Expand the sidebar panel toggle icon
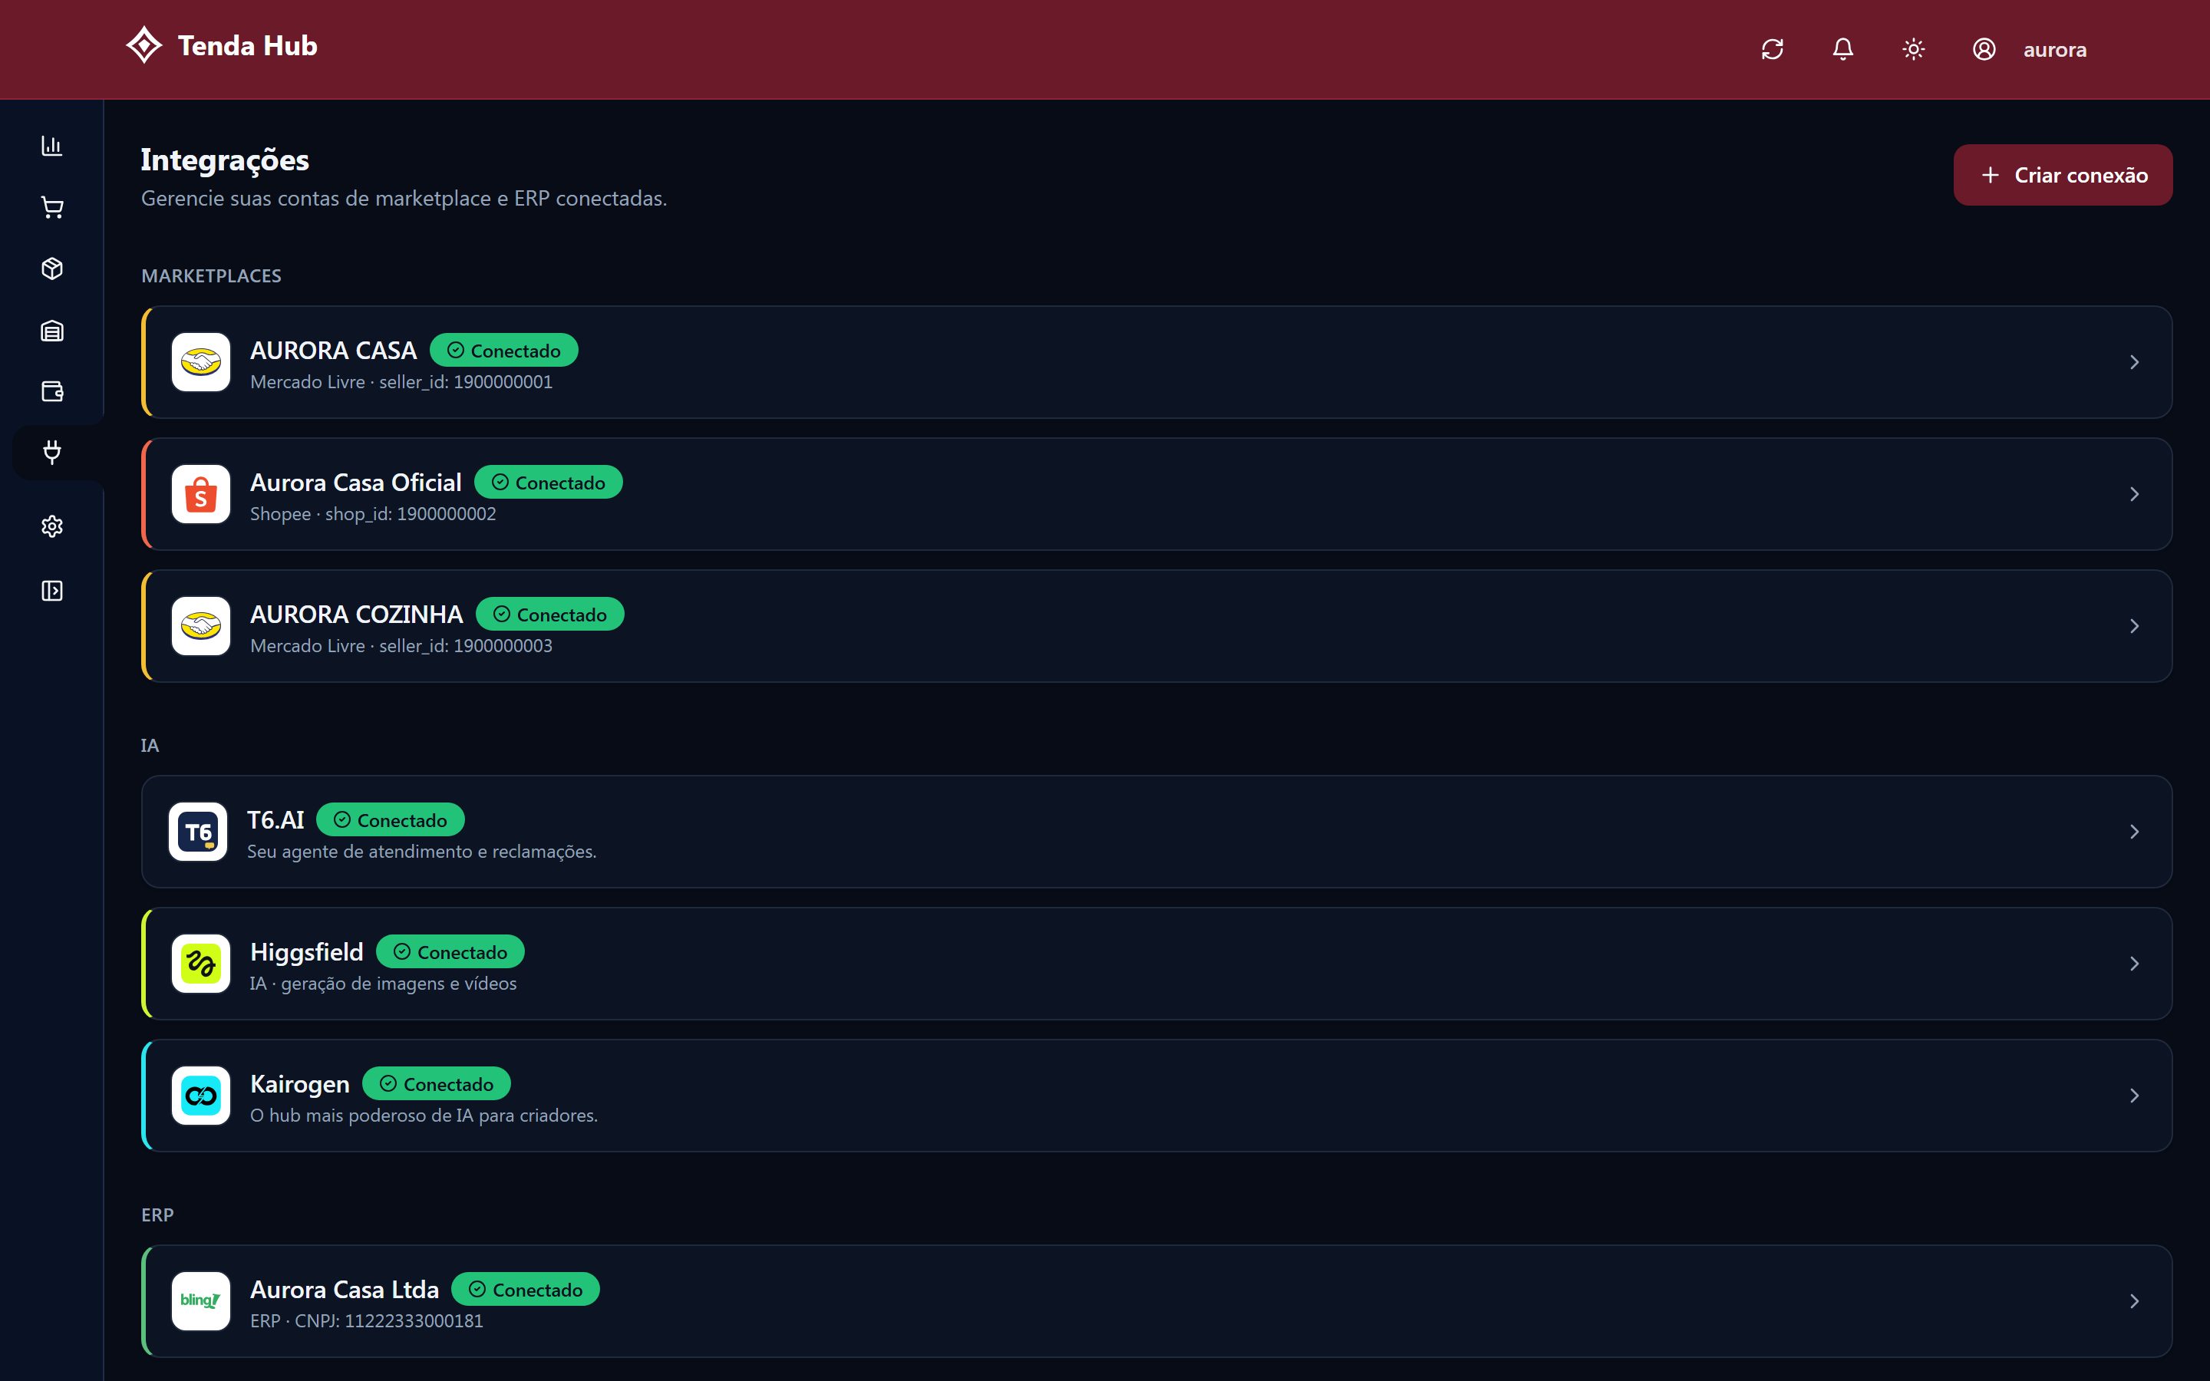 (x=52, y=591)
